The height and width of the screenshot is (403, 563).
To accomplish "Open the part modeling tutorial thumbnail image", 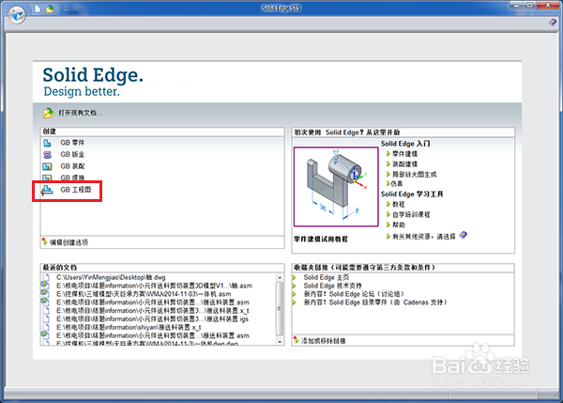I will click(336, 187).
